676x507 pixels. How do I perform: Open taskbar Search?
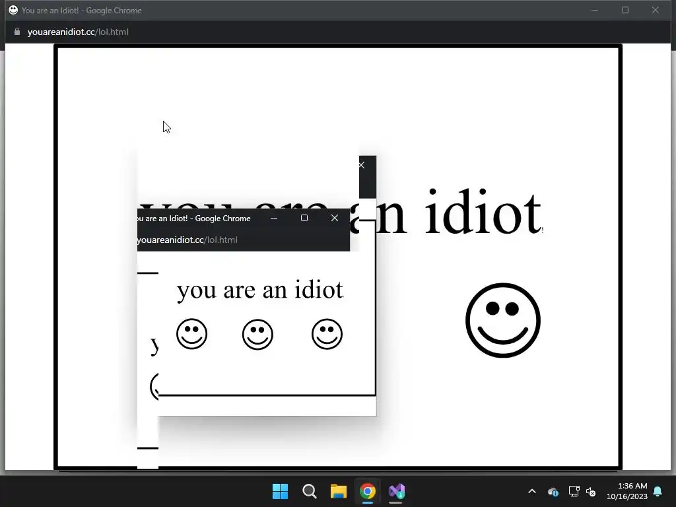(x=309, y=491)
